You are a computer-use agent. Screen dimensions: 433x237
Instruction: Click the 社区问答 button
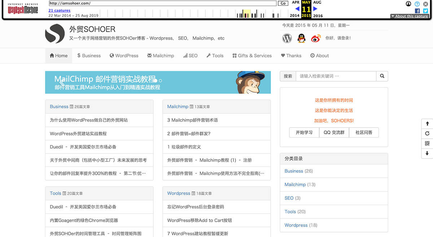point(364,133)
